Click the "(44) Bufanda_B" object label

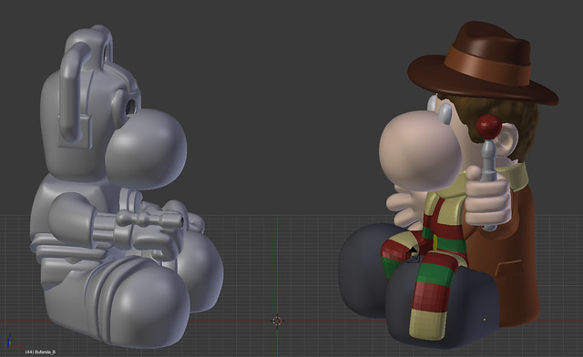click(40, 352)
